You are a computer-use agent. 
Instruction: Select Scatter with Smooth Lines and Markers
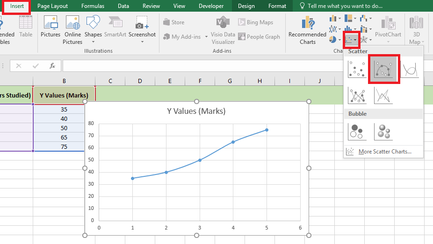(x=383, y=69)
